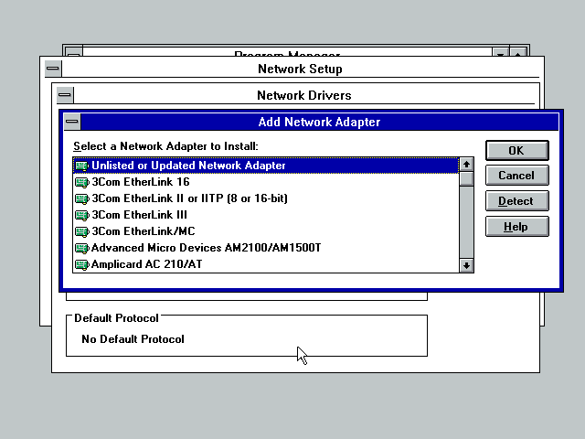Click the Network Setup title bar

(x=300, y=69)
